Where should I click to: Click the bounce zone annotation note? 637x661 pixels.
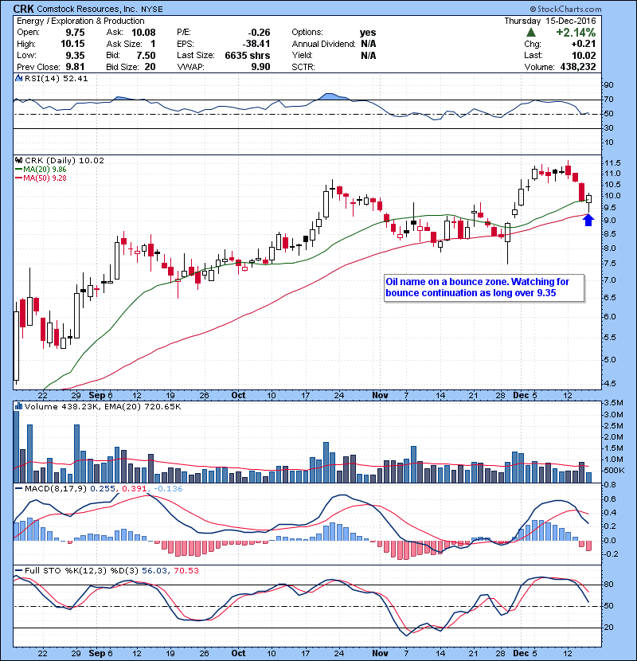click(484, 287)
